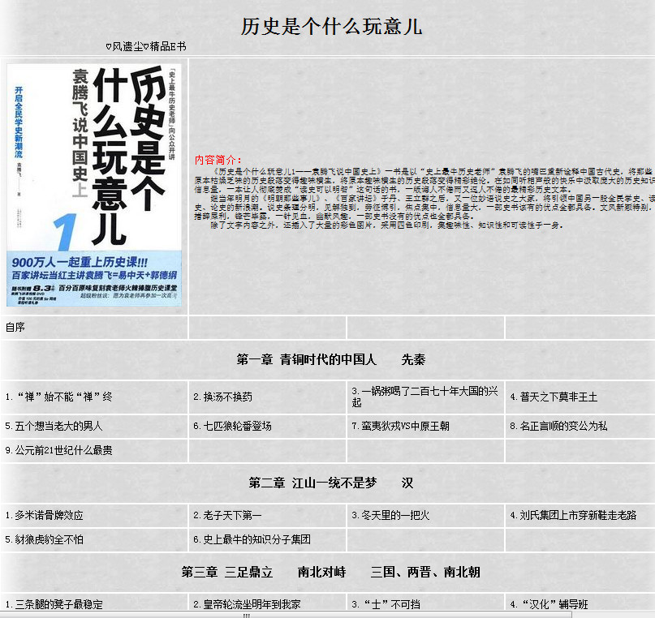This screenshot has width=655, height=618.
Task: Open section 多米诺骨牌效应
Action: 45,515
